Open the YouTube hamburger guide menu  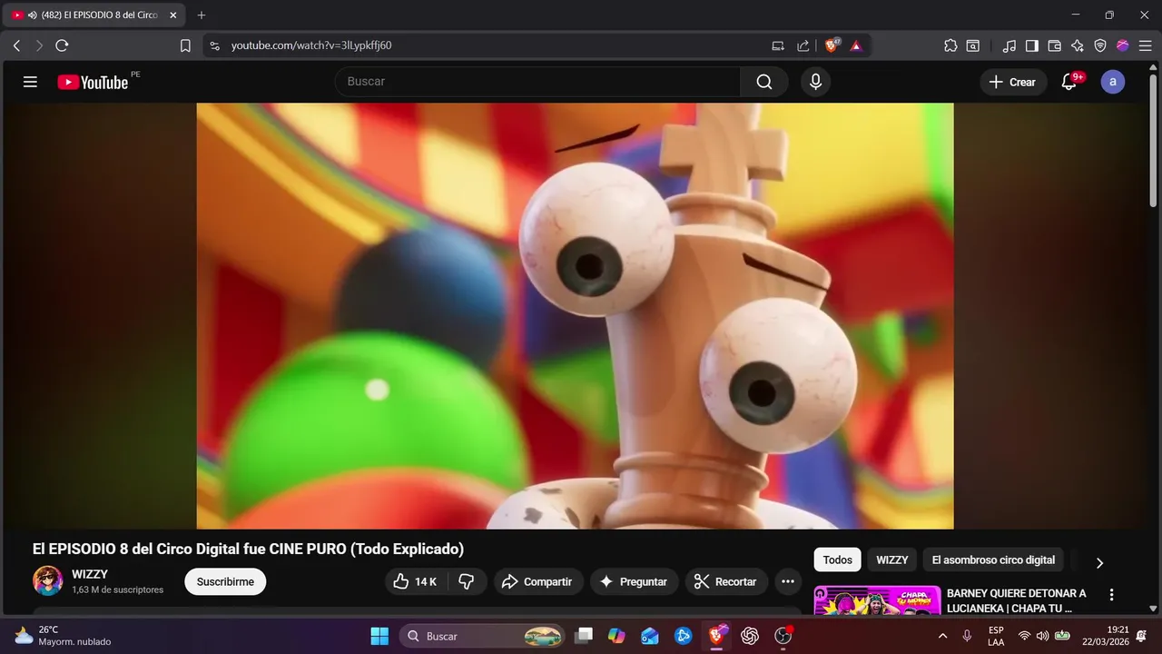point(30,82)
